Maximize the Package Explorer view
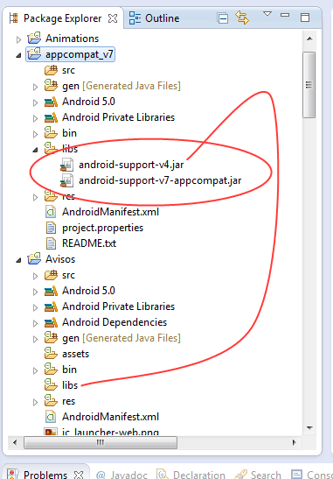The image size is (333, 479). pos(305,18)
